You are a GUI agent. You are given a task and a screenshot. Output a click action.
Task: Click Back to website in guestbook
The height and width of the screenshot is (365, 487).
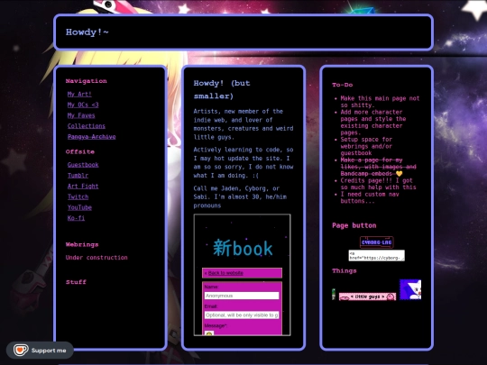point(225,273)
